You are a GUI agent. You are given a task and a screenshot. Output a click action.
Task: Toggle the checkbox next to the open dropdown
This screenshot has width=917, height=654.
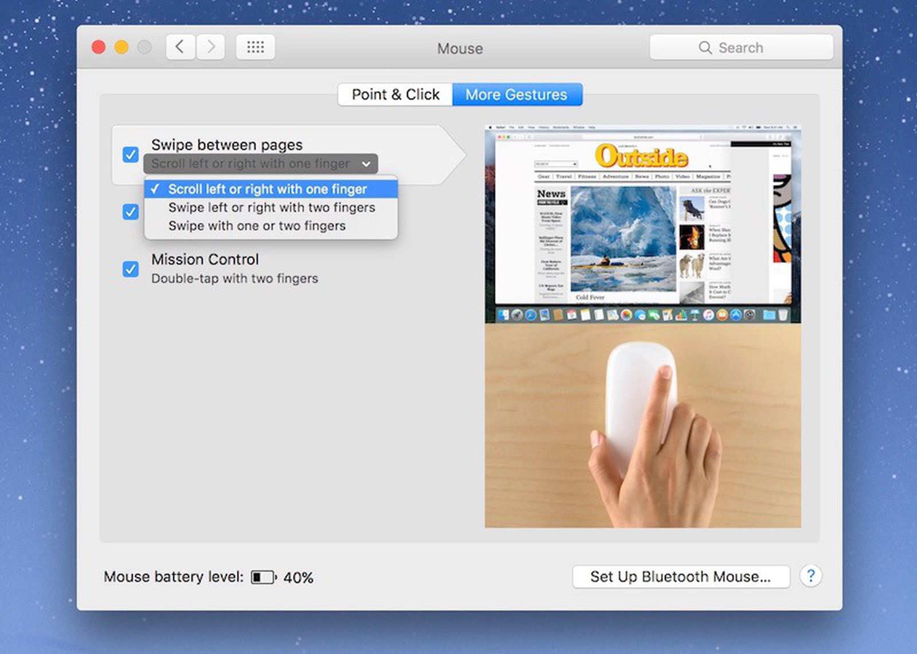pos(130,212)
